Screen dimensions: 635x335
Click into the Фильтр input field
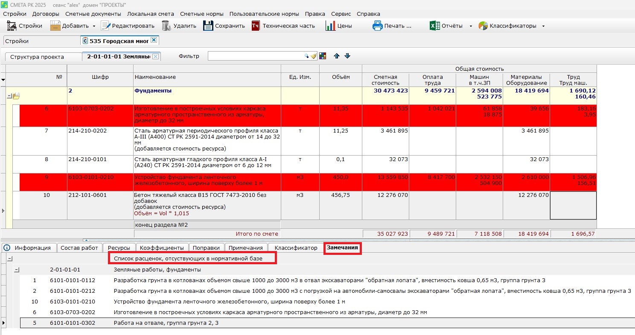(255, 56)
